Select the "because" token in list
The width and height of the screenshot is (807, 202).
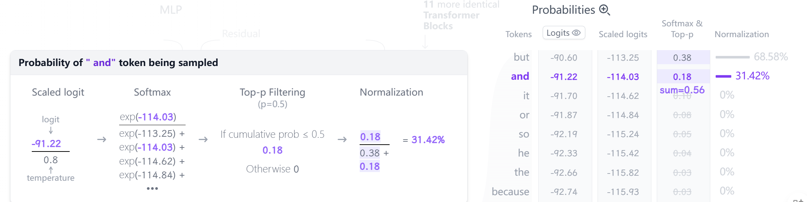click(x=510, y=192)
